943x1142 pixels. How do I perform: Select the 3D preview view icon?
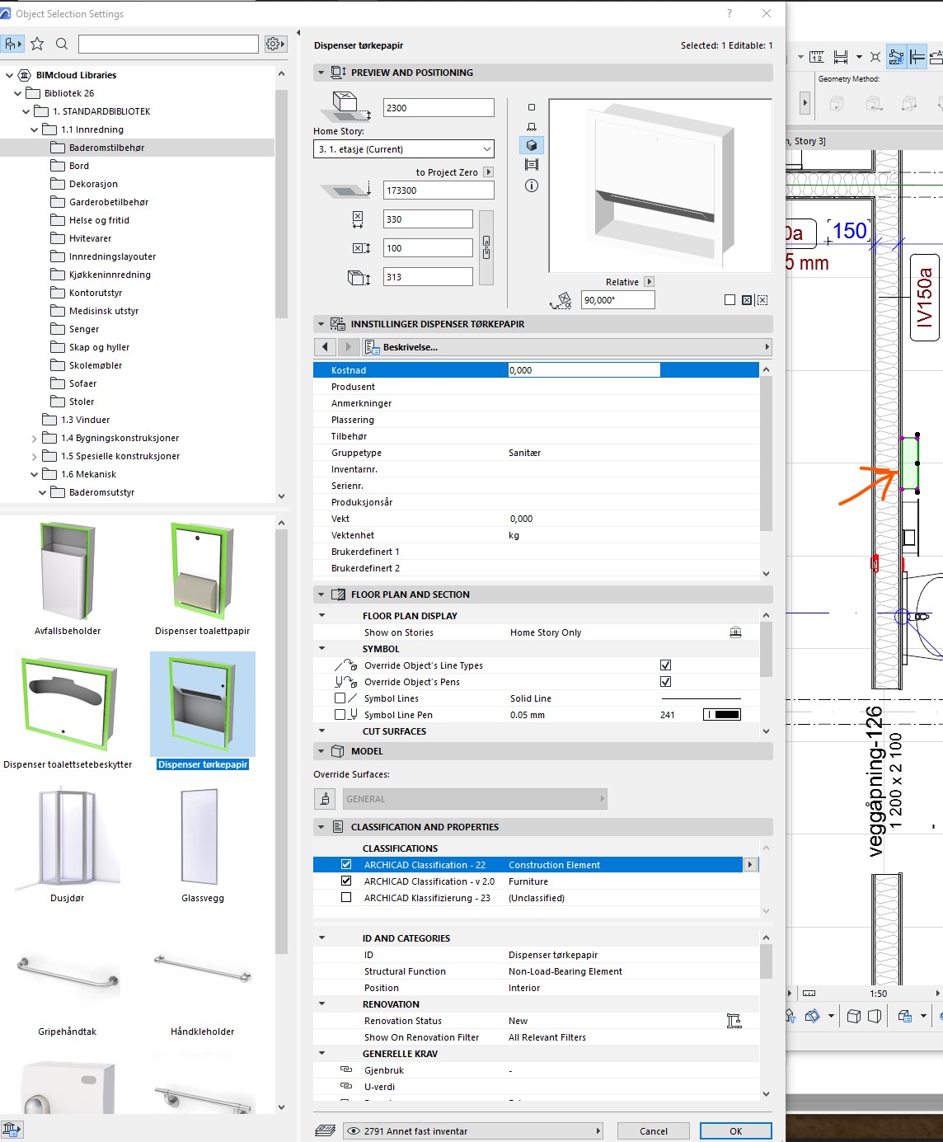click(x=532, y=145)
